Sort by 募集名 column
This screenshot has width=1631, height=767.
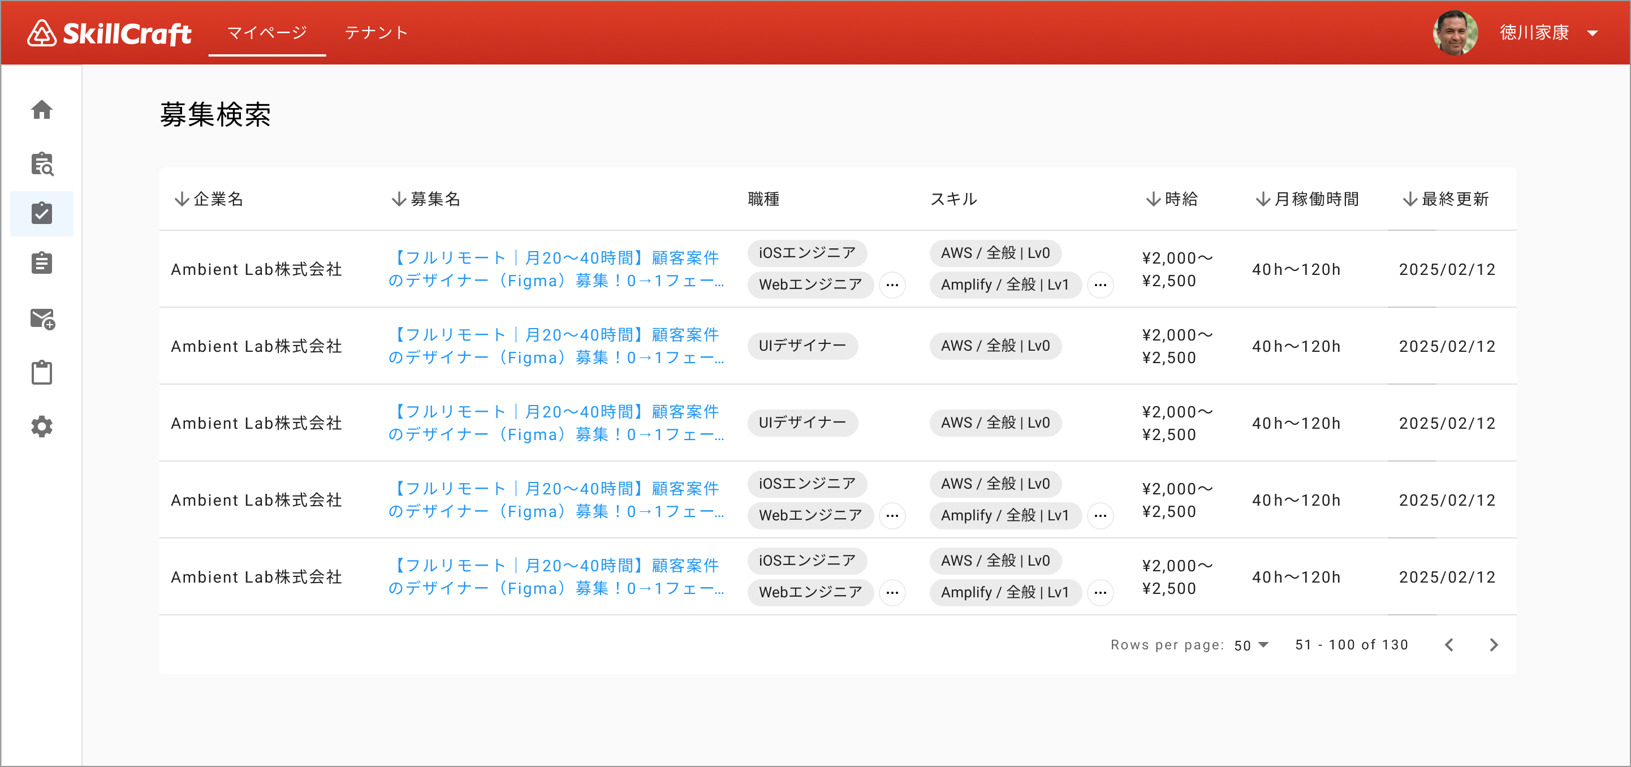[x=425, y=199]
